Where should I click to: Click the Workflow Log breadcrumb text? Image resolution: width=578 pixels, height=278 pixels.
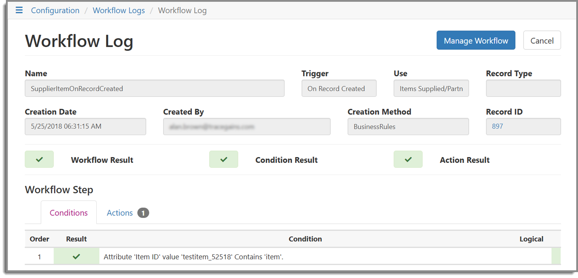pyautogui.click(x=182, y=10)
